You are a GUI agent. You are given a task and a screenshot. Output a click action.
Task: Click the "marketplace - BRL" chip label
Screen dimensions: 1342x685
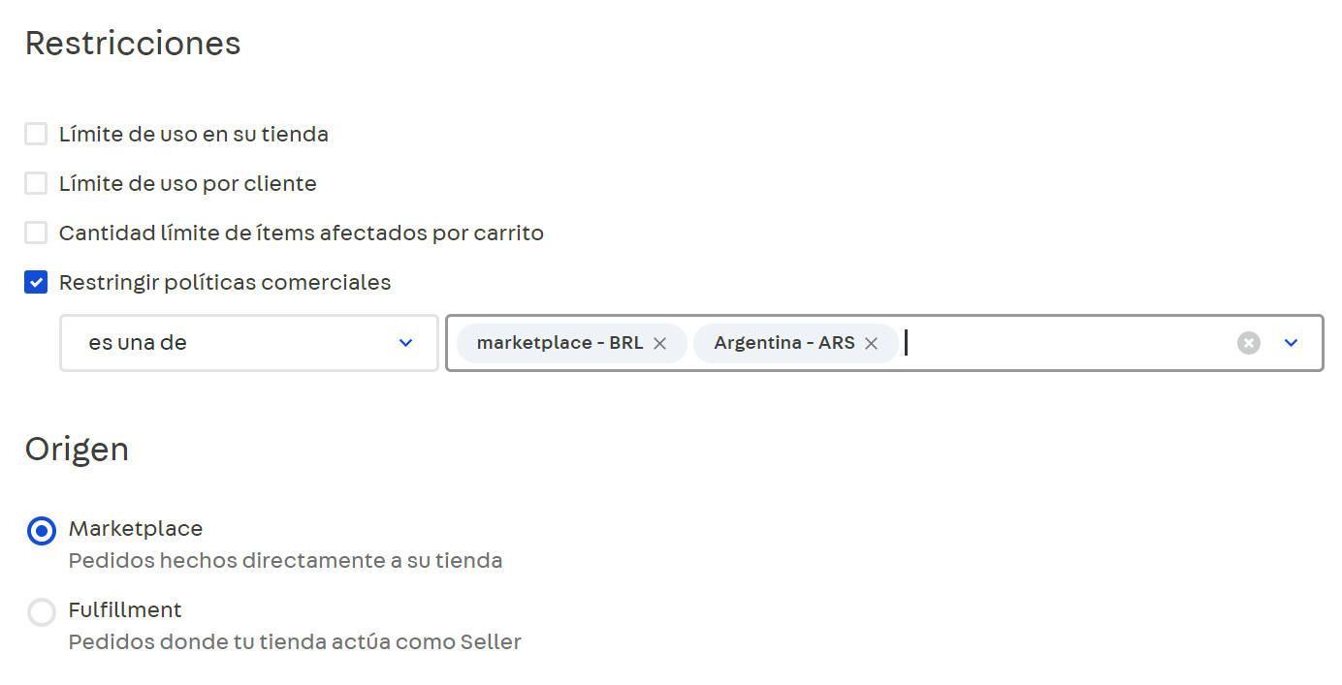click(562, 342)
